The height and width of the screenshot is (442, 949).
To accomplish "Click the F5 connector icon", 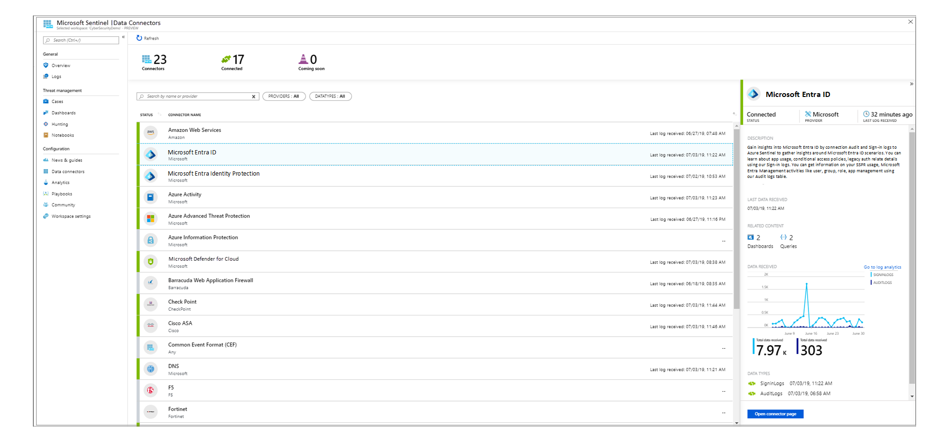I will click(x=150, y=390).
